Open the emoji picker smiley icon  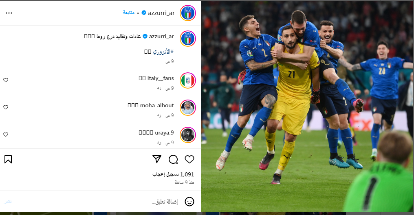click(x=189, y=202)
